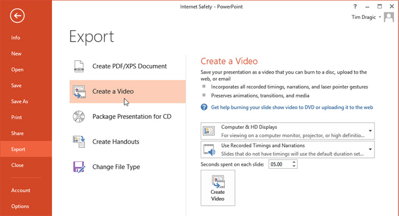The image size is (399, 216).
Task: Click the Tim Dragic user name
Action: 364,17
